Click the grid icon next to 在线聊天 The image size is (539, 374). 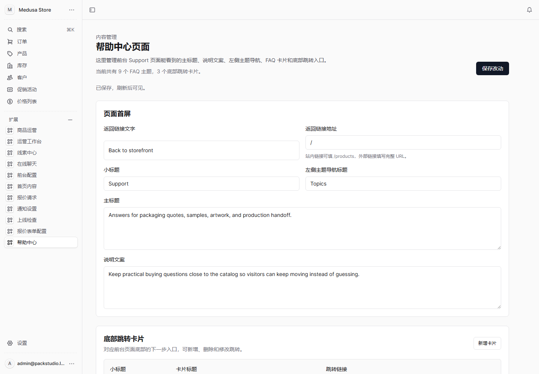(10, 164)
